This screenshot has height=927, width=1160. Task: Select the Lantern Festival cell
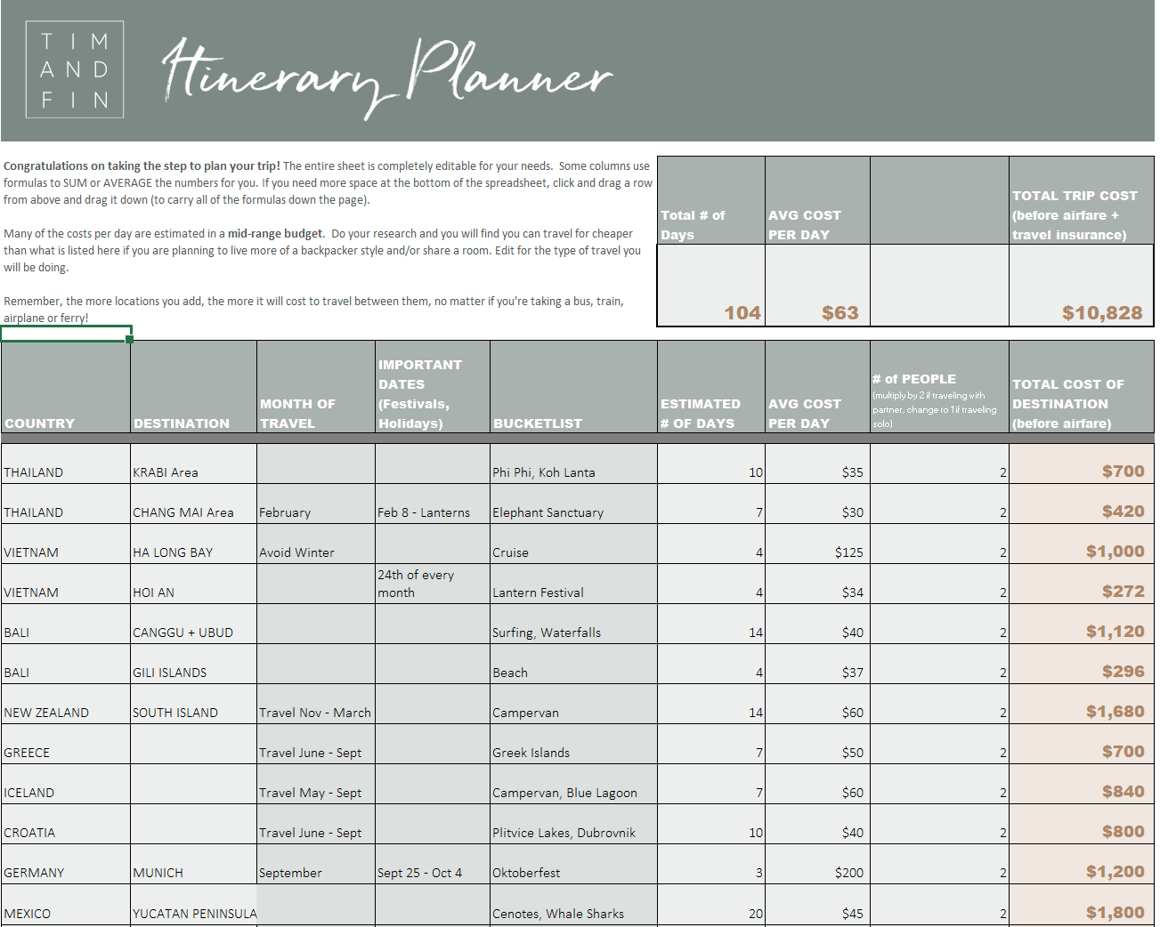pos(573,584)
